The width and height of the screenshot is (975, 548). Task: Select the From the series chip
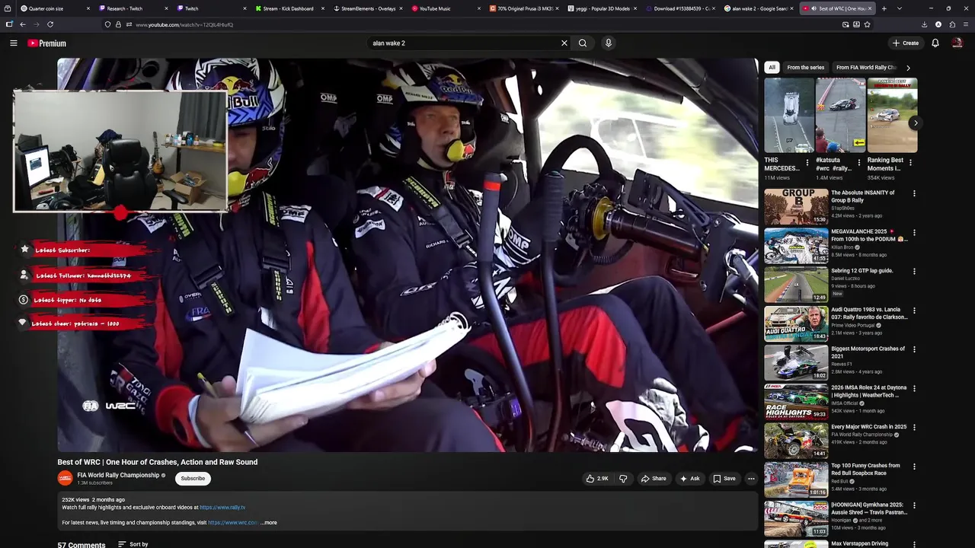click(x=805, y=68)
